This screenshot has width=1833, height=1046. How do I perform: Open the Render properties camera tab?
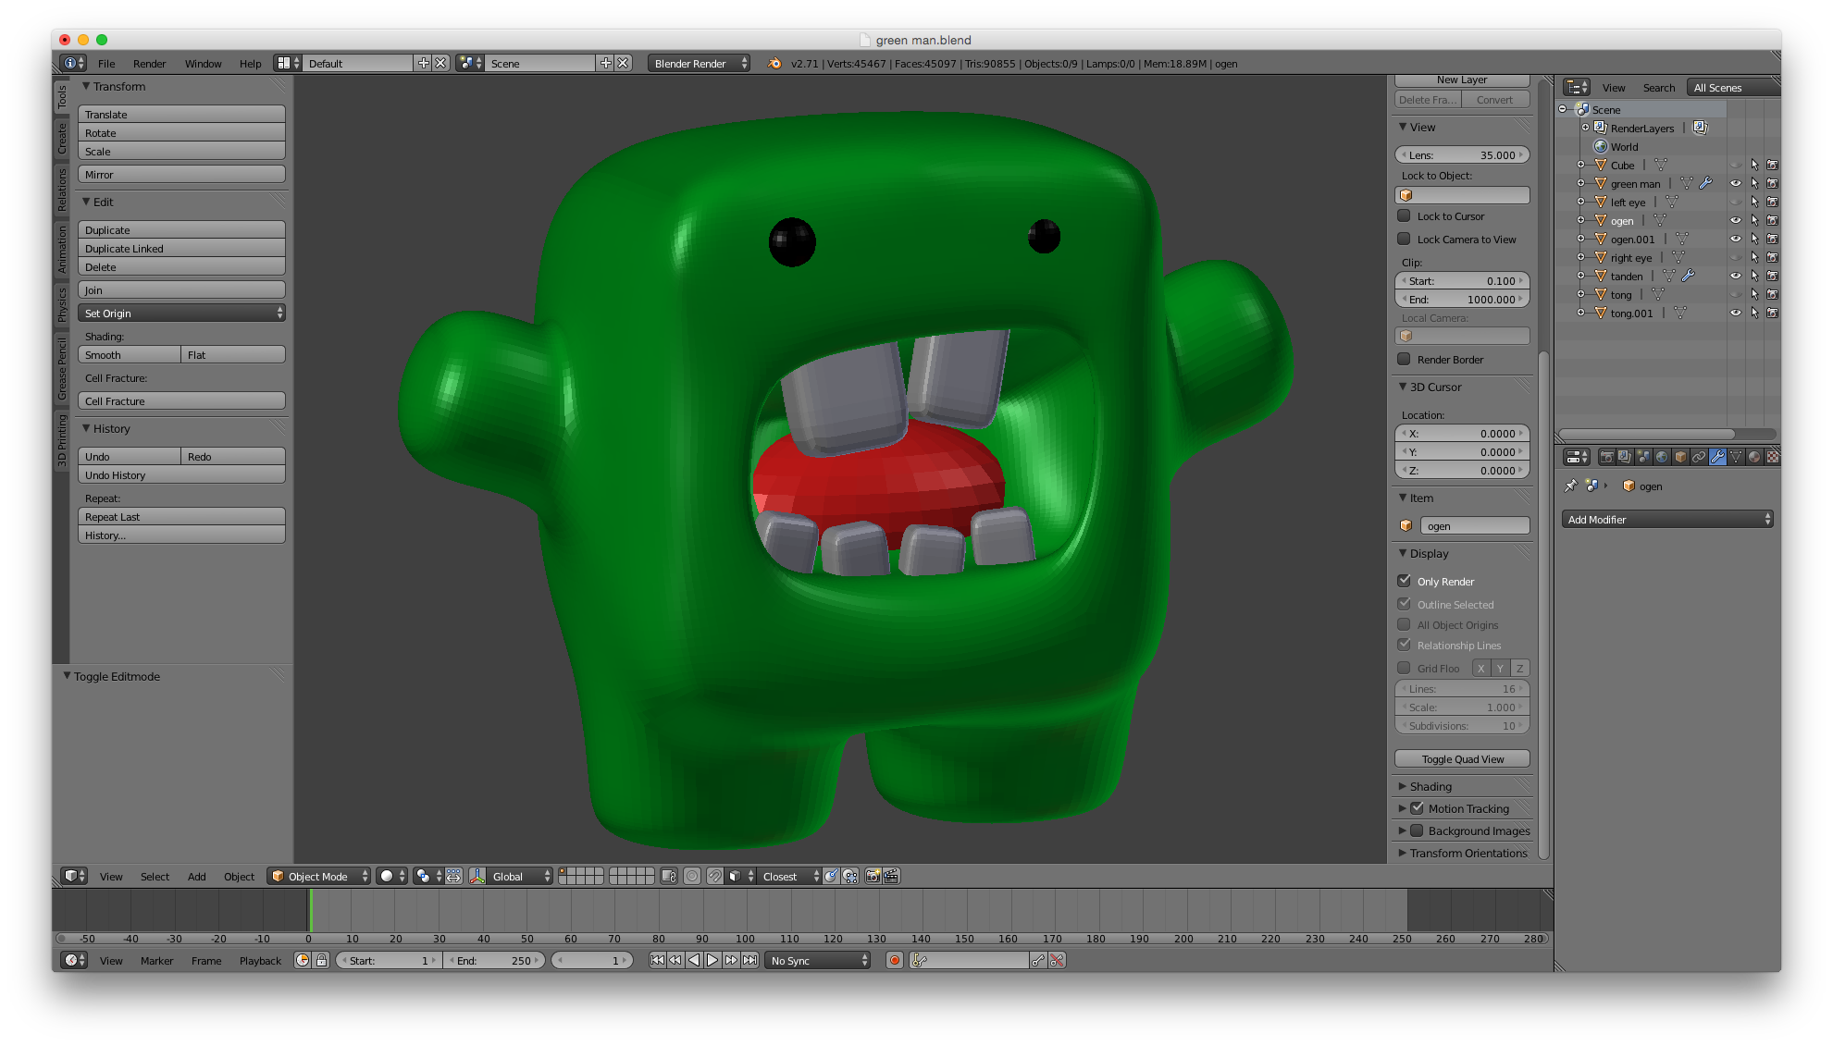[x=1607, y=457]
